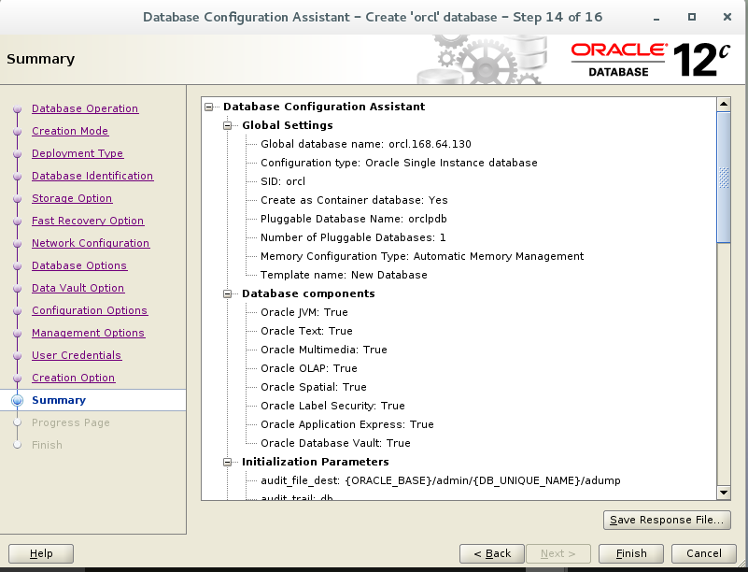This screenshot has height=572, width=748.
Task: Open the Fast Recovery Option step
Action: [x=88, y=221]
